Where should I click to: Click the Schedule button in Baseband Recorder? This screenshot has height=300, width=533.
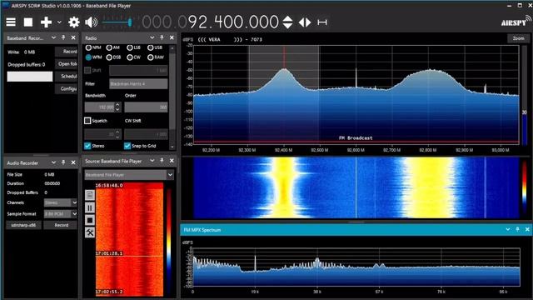[67, 76]
